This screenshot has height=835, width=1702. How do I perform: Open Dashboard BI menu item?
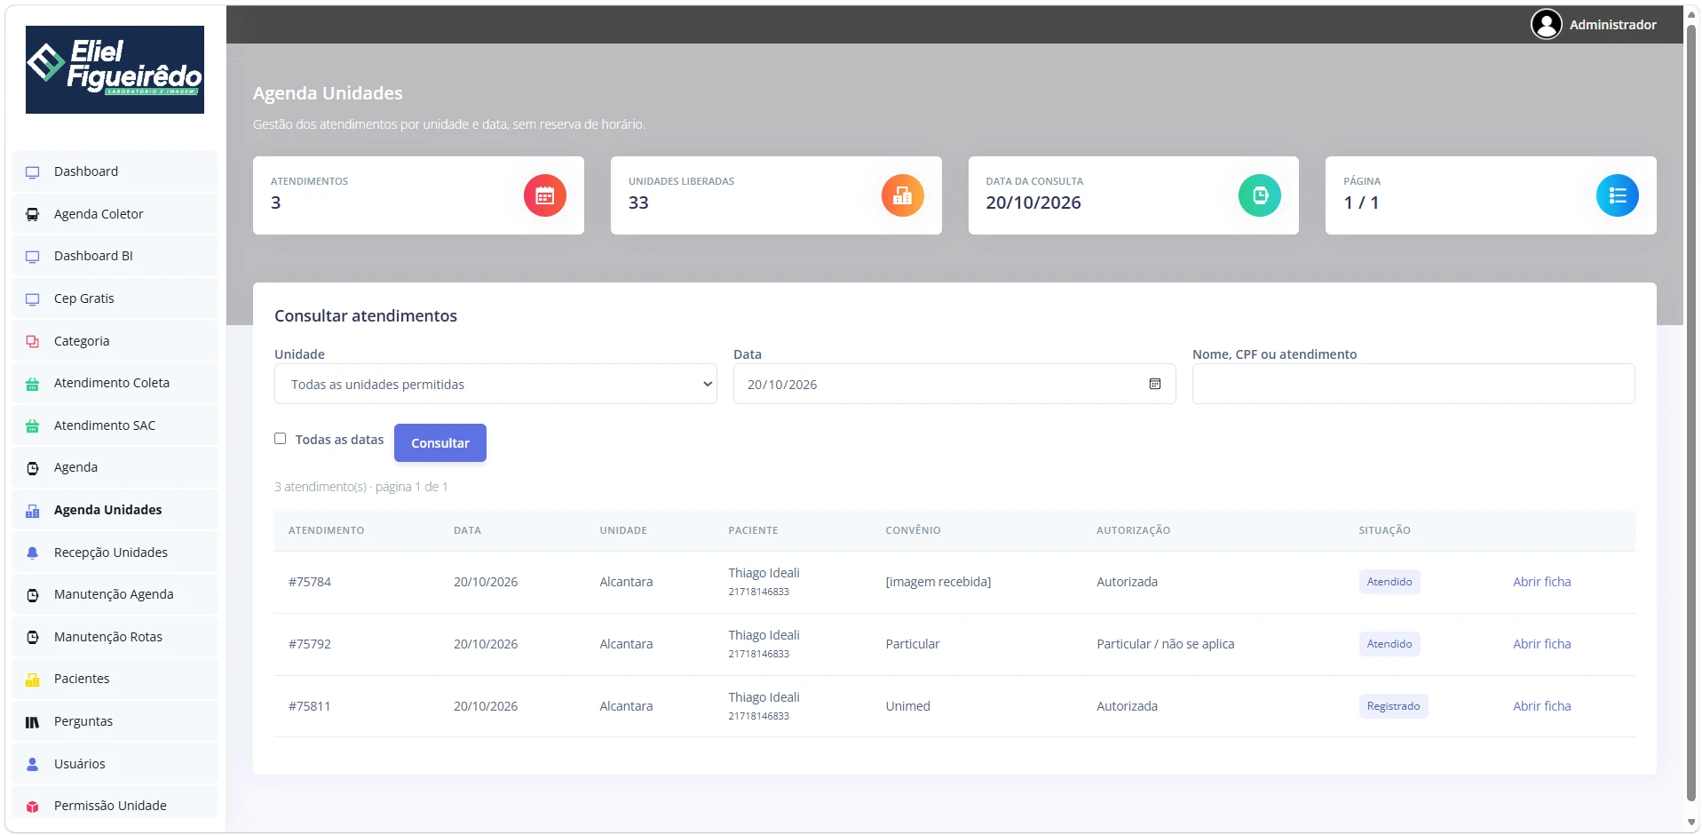(x=115, y=256)
